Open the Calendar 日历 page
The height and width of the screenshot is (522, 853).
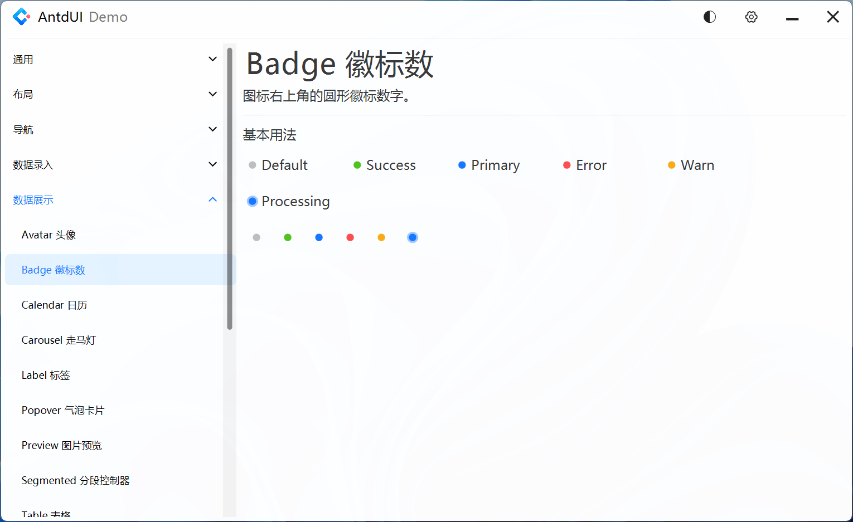(x=55, y=305)
